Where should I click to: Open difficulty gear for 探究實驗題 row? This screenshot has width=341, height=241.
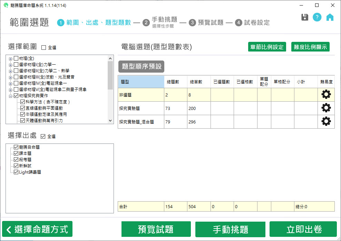326,108
